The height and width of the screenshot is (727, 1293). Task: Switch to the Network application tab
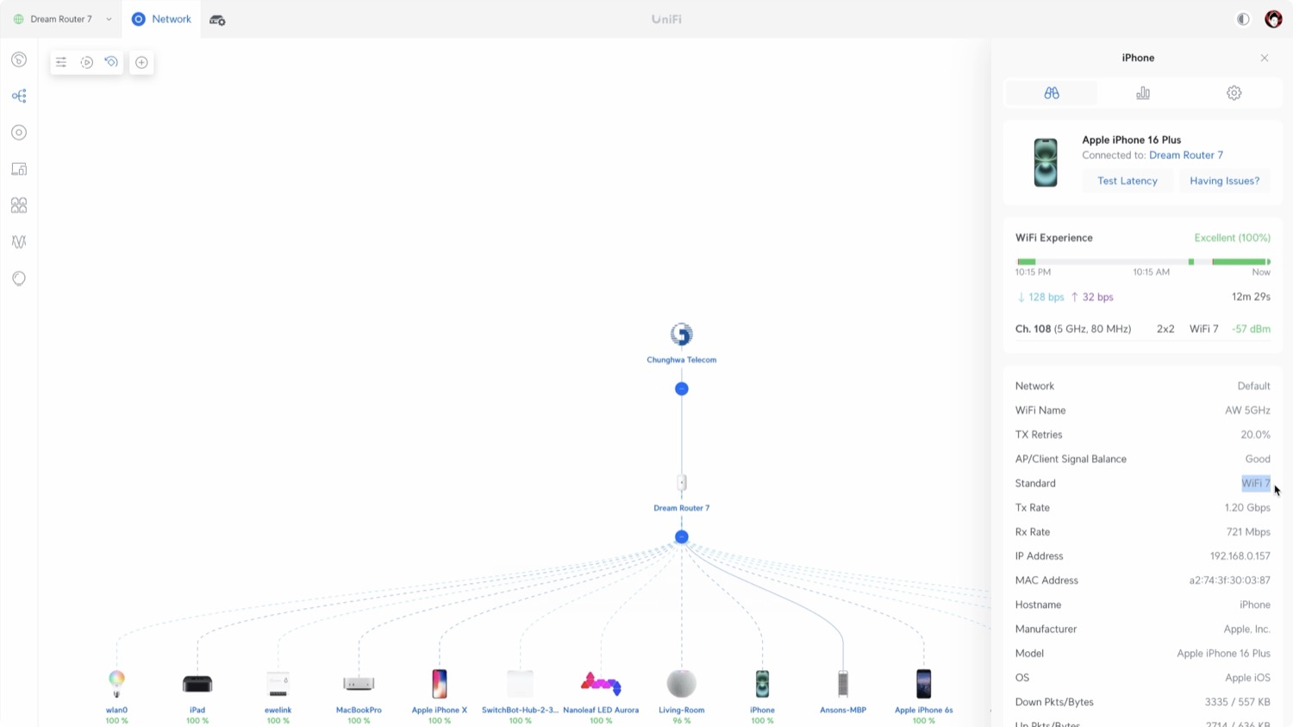pyautogui.click(x=162, y=19)
